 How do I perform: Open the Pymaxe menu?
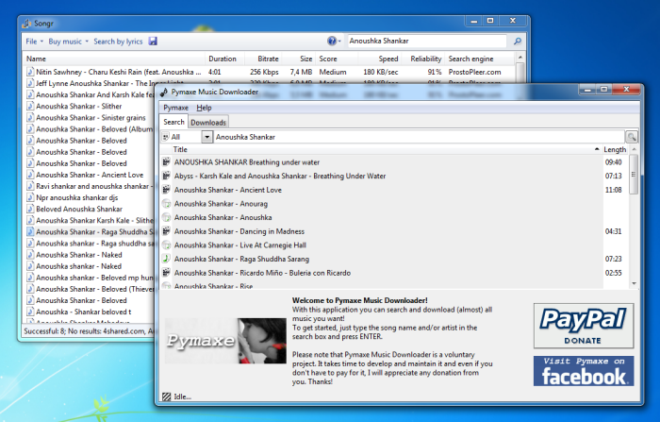tap(176, 108)
